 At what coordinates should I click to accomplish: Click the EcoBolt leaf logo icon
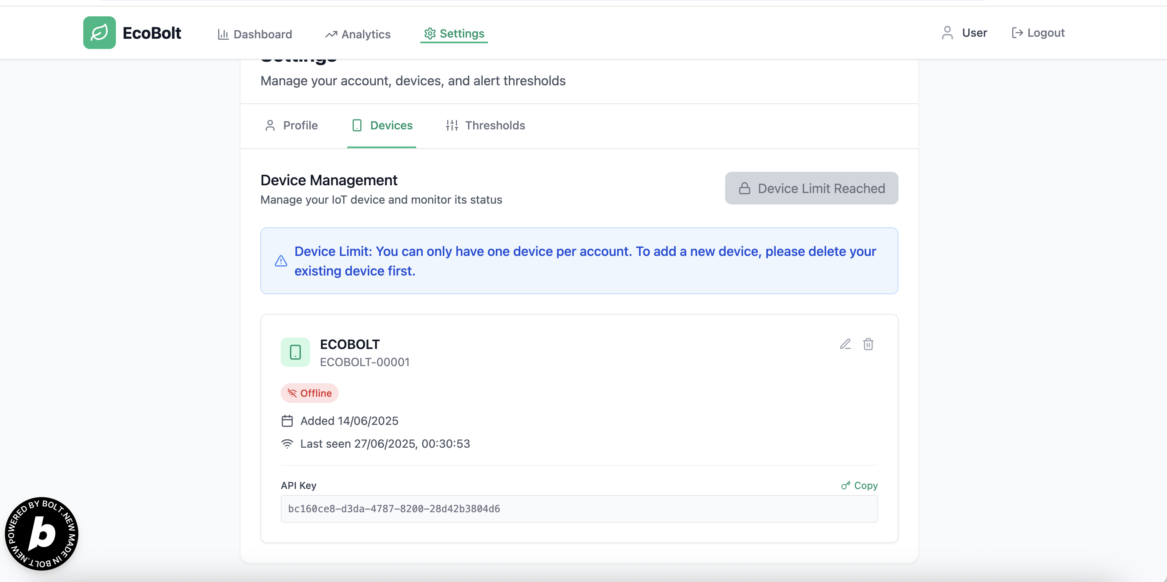coord(99,33)
